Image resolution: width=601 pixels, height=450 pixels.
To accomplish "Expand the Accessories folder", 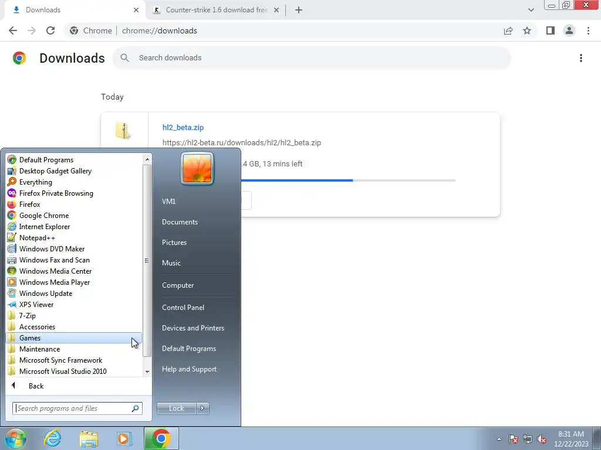I will coord(37,327).
